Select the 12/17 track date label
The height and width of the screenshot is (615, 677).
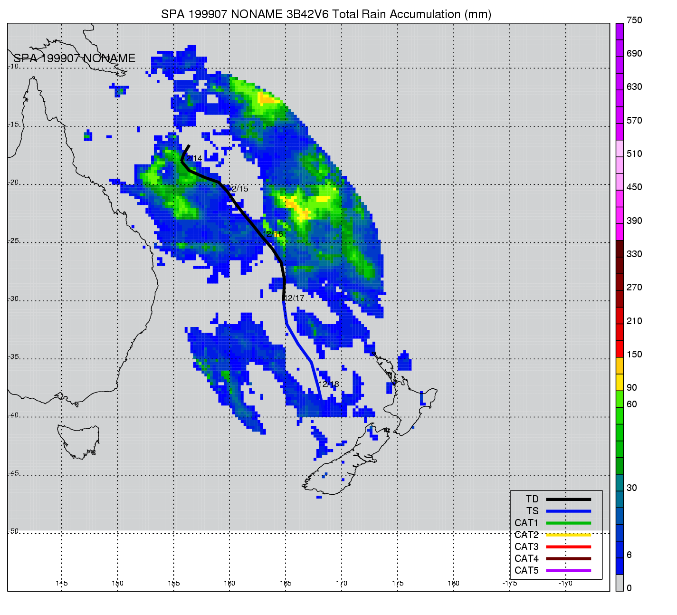point(294,298)
